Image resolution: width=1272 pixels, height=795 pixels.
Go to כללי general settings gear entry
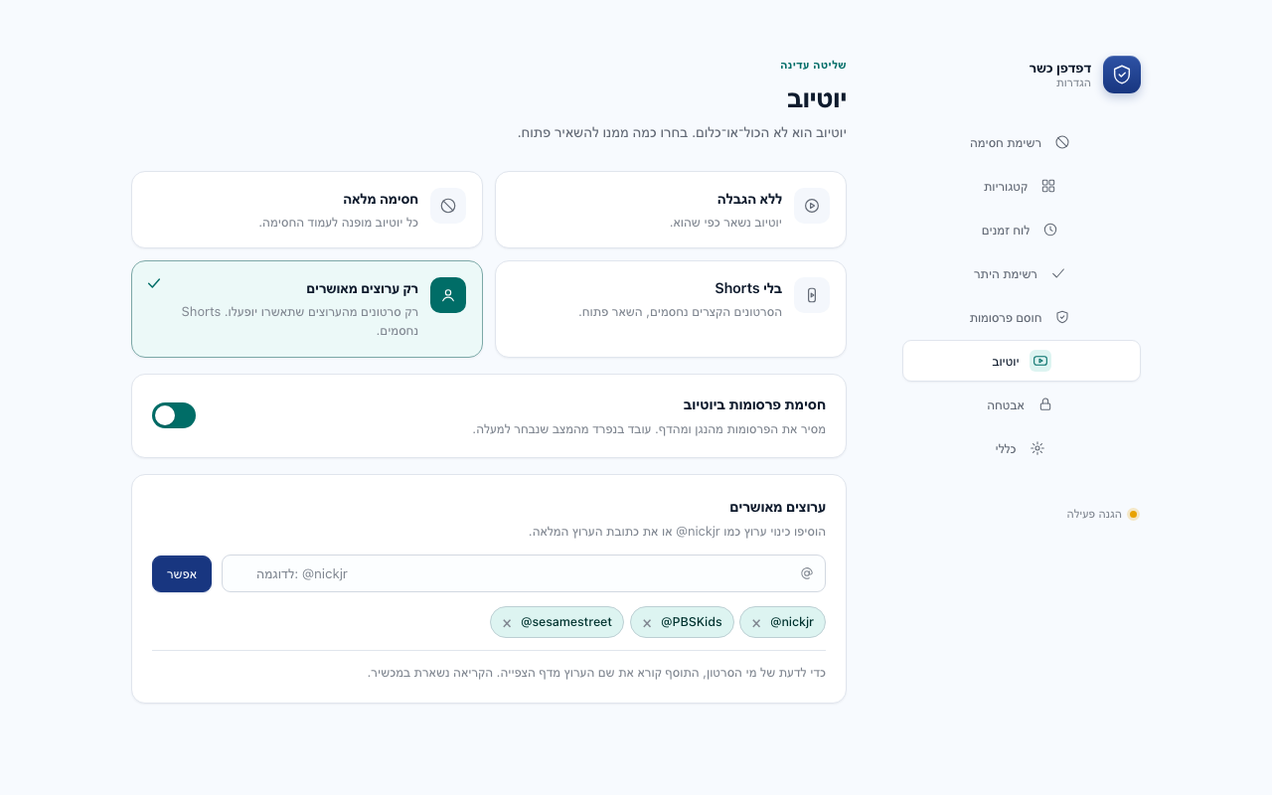pyautogui.click(x=1022, y=448)
